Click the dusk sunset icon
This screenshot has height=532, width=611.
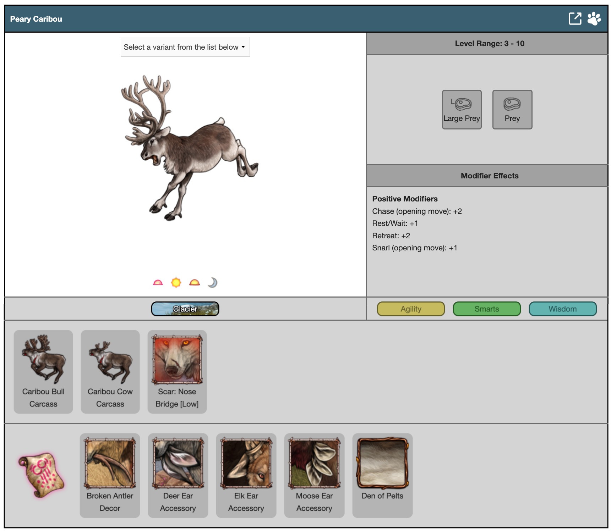coord(195,283)
